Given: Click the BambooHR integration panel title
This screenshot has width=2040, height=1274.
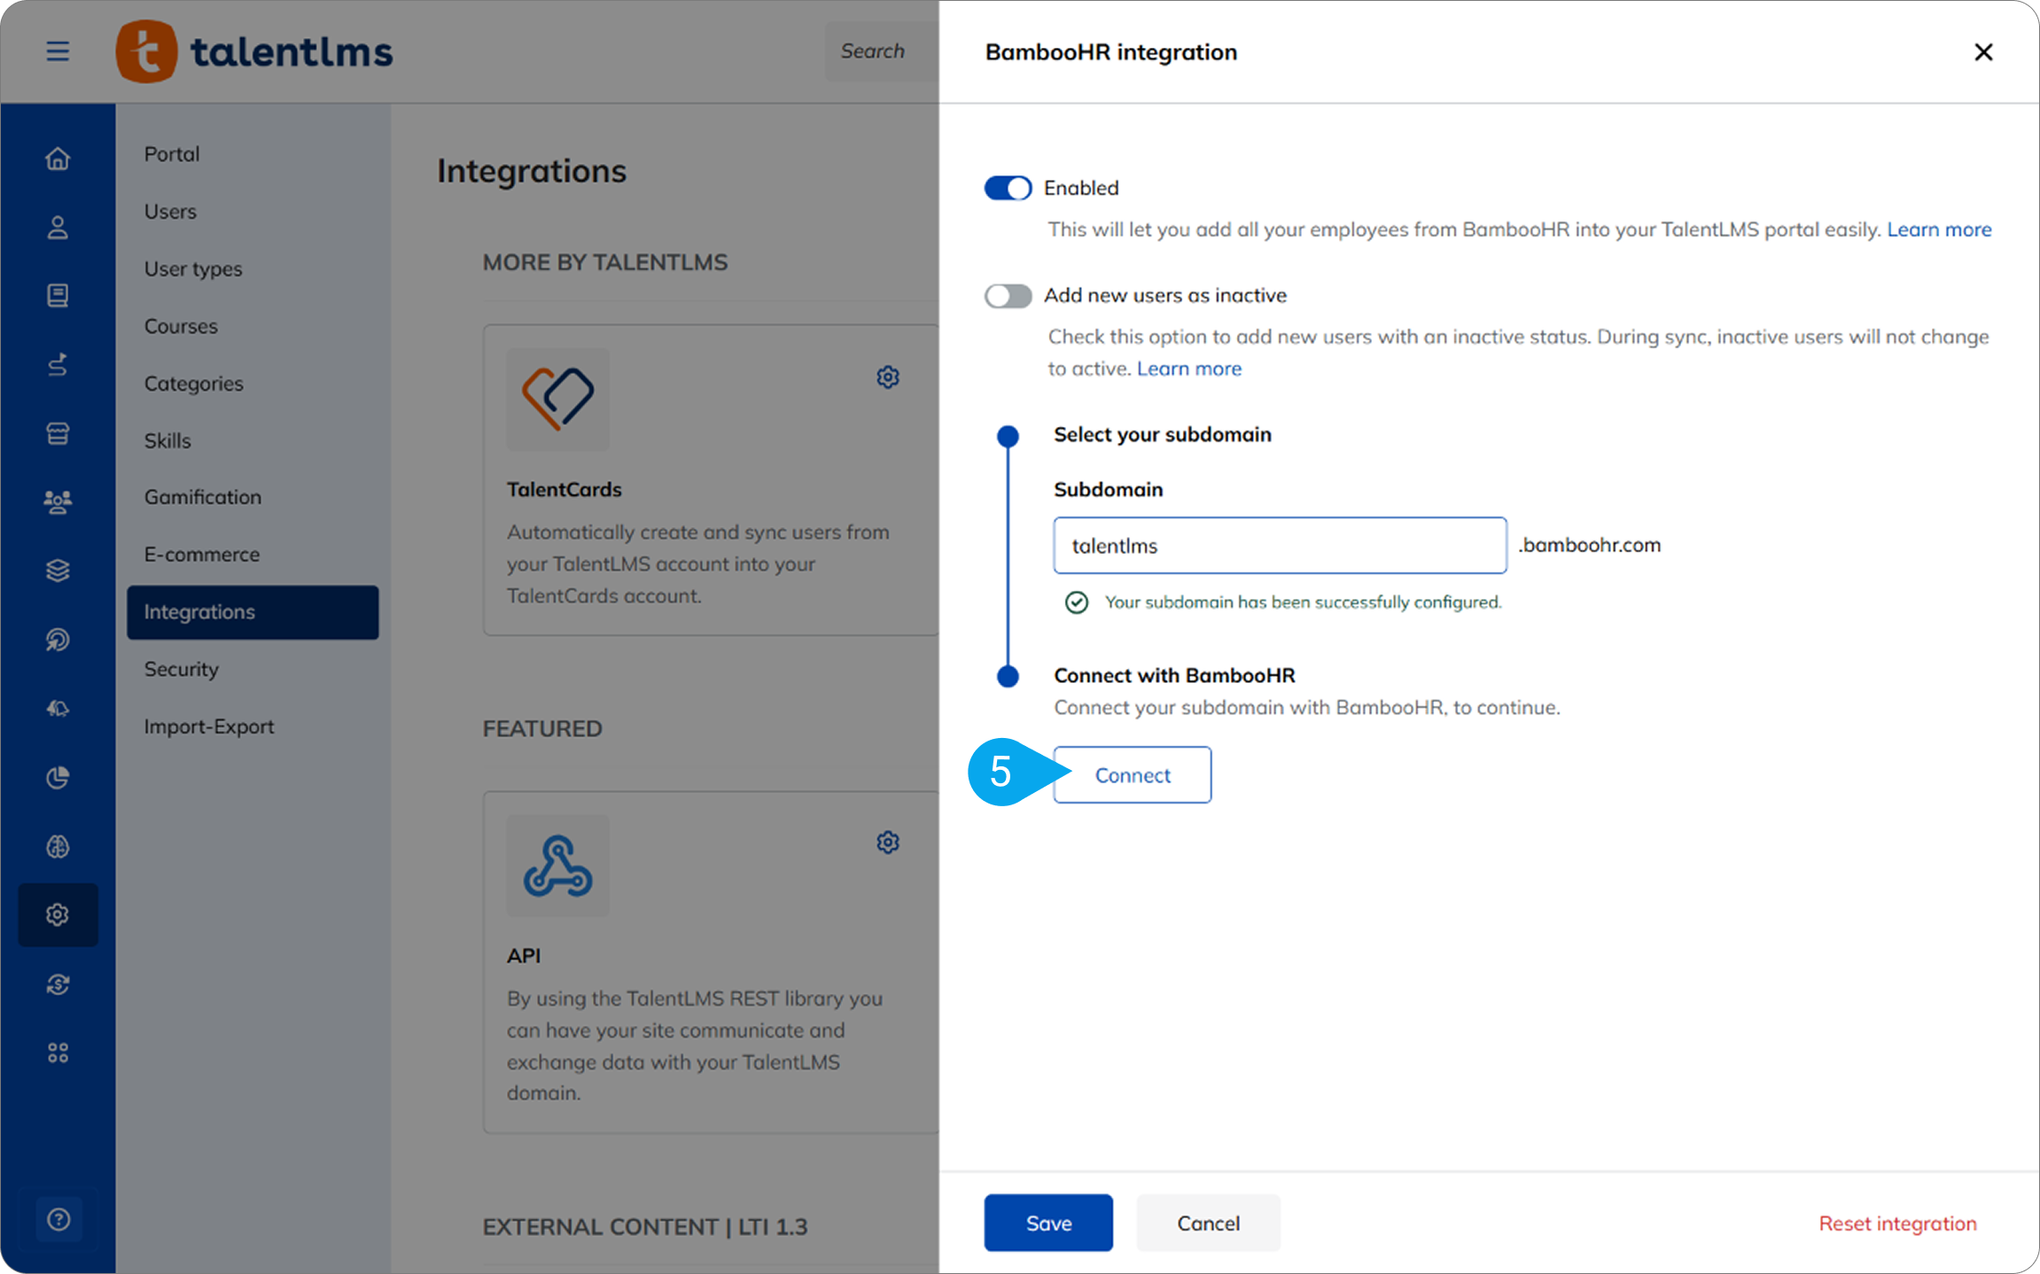Looking at the screenshot, I should point(1111,52).
